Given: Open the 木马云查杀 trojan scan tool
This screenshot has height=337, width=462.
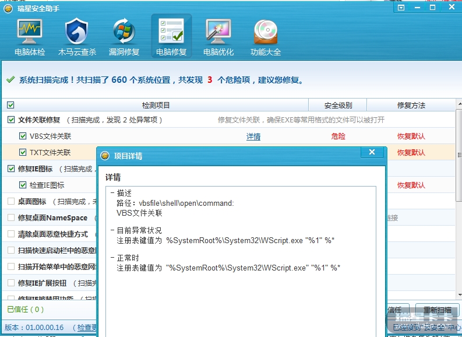Looking at the screenshot, I should click(x=77, y=37).
